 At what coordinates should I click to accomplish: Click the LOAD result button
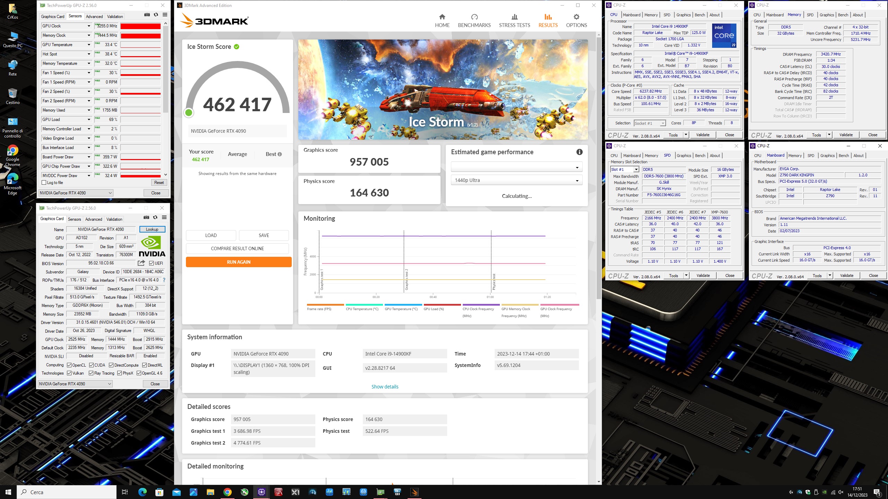click(x=211, y=235)
